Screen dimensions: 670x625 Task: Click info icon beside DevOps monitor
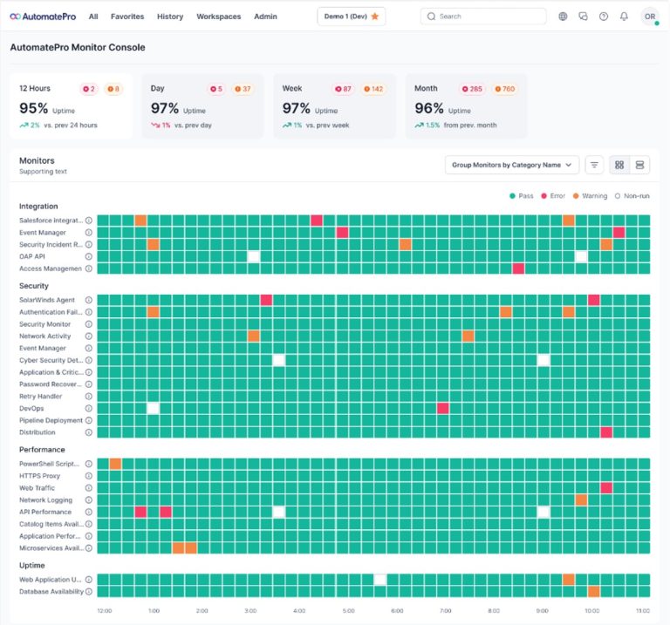(x=88, y=408)
